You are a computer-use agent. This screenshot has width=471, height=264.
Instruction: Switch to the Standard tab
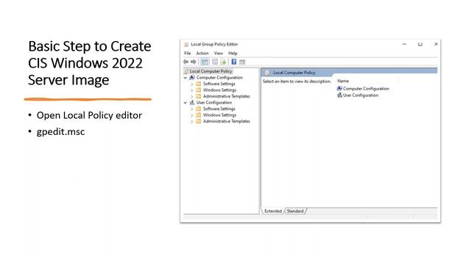[295, 211]
